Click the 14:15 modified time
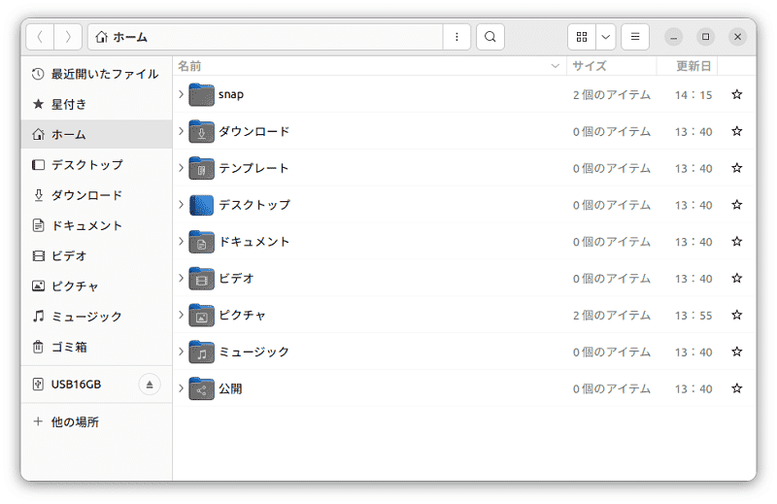777x504 pixels. click(693, 94)
